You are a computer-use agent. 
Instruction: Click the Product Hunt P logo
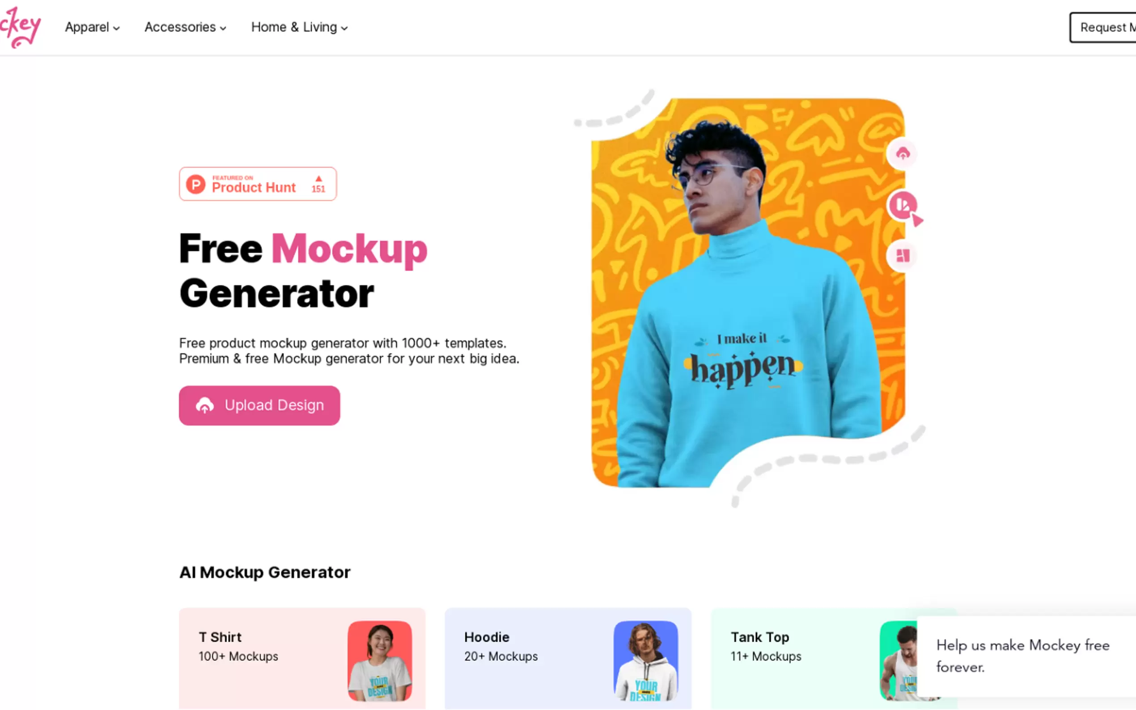(x=196, y=184)
